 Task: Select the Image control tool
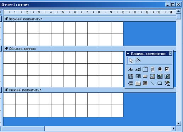coord(152,76)
